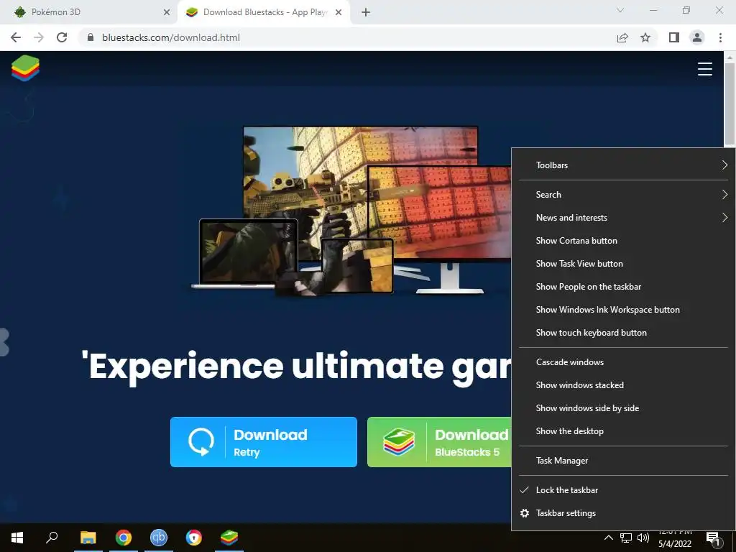The width and height of the screenshot is (736, 552).
Task: Click the page vertical scrollbar thumb
Action: click(x=729, y=103)
